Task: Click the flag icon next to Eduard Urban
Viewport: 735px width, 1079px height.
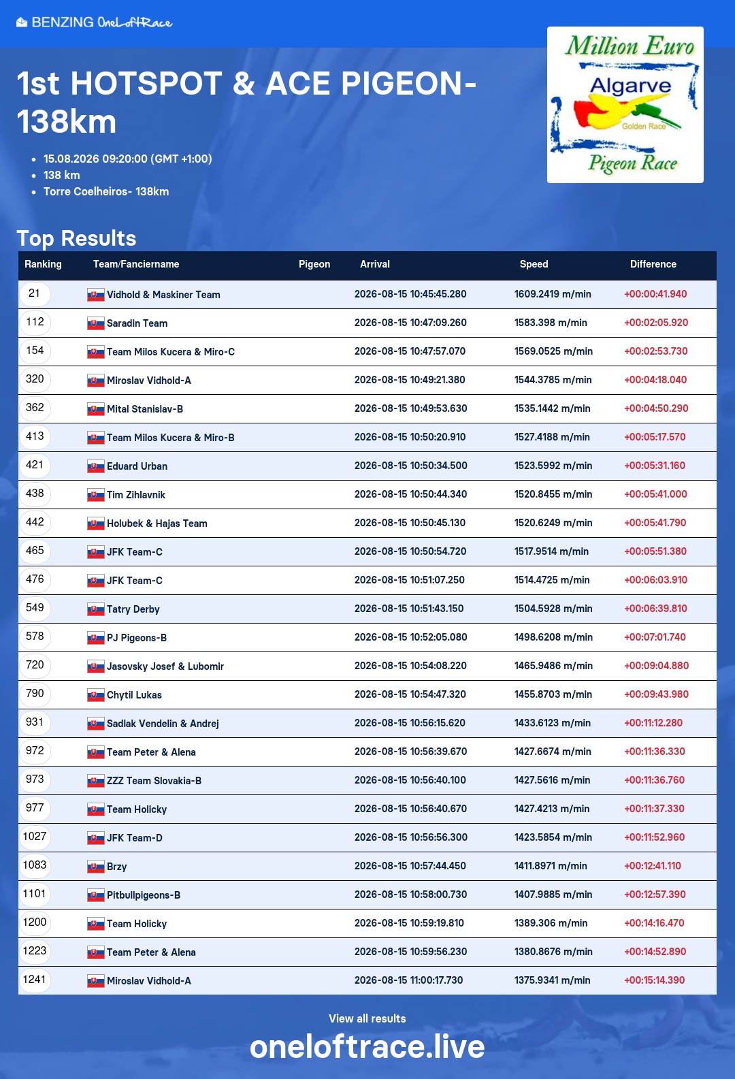Action: (96, 466)
